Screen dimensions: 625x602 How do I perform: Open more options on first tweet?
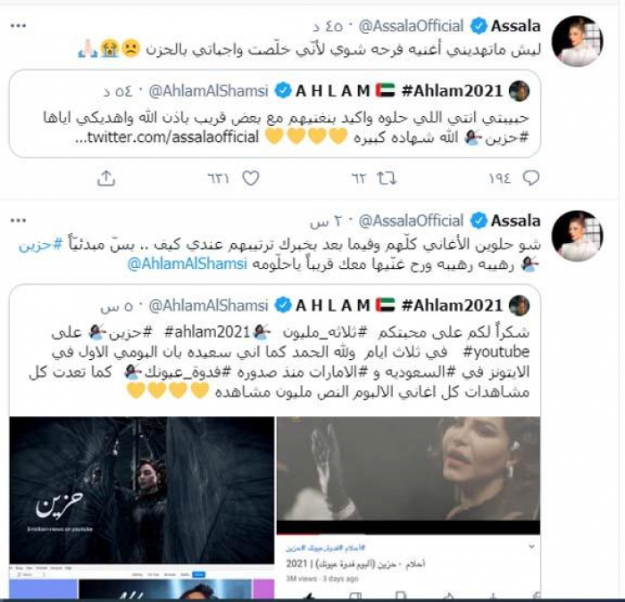18,26
